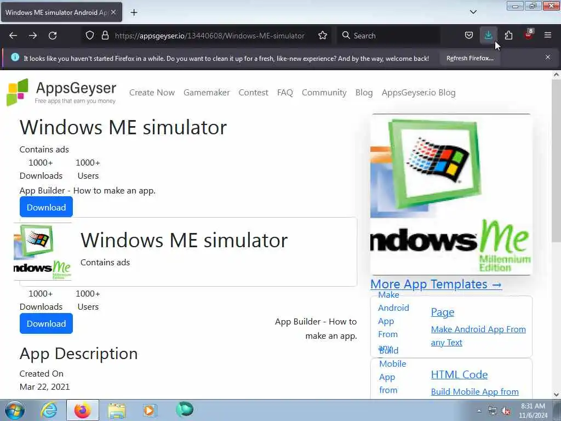Open a new browser tab
Image resolution: width=561 pixels, height=421 pixels.
(134, 13)
